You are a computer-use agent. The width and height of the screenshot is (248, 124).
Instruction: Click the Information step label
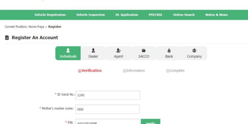(134, 71)
